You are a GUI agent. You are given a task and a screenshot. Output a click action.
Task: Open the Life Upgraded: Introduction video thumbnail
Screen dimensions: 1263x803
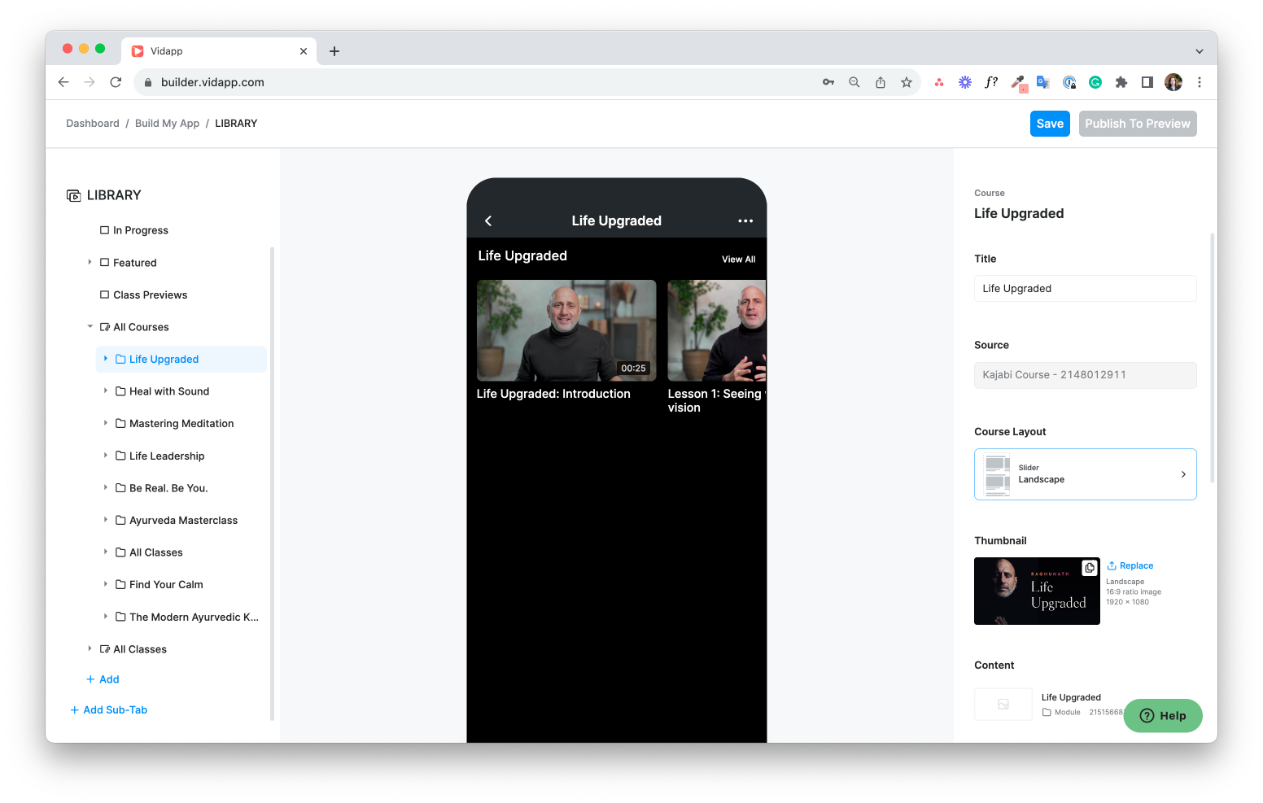[x=566, y=330]
